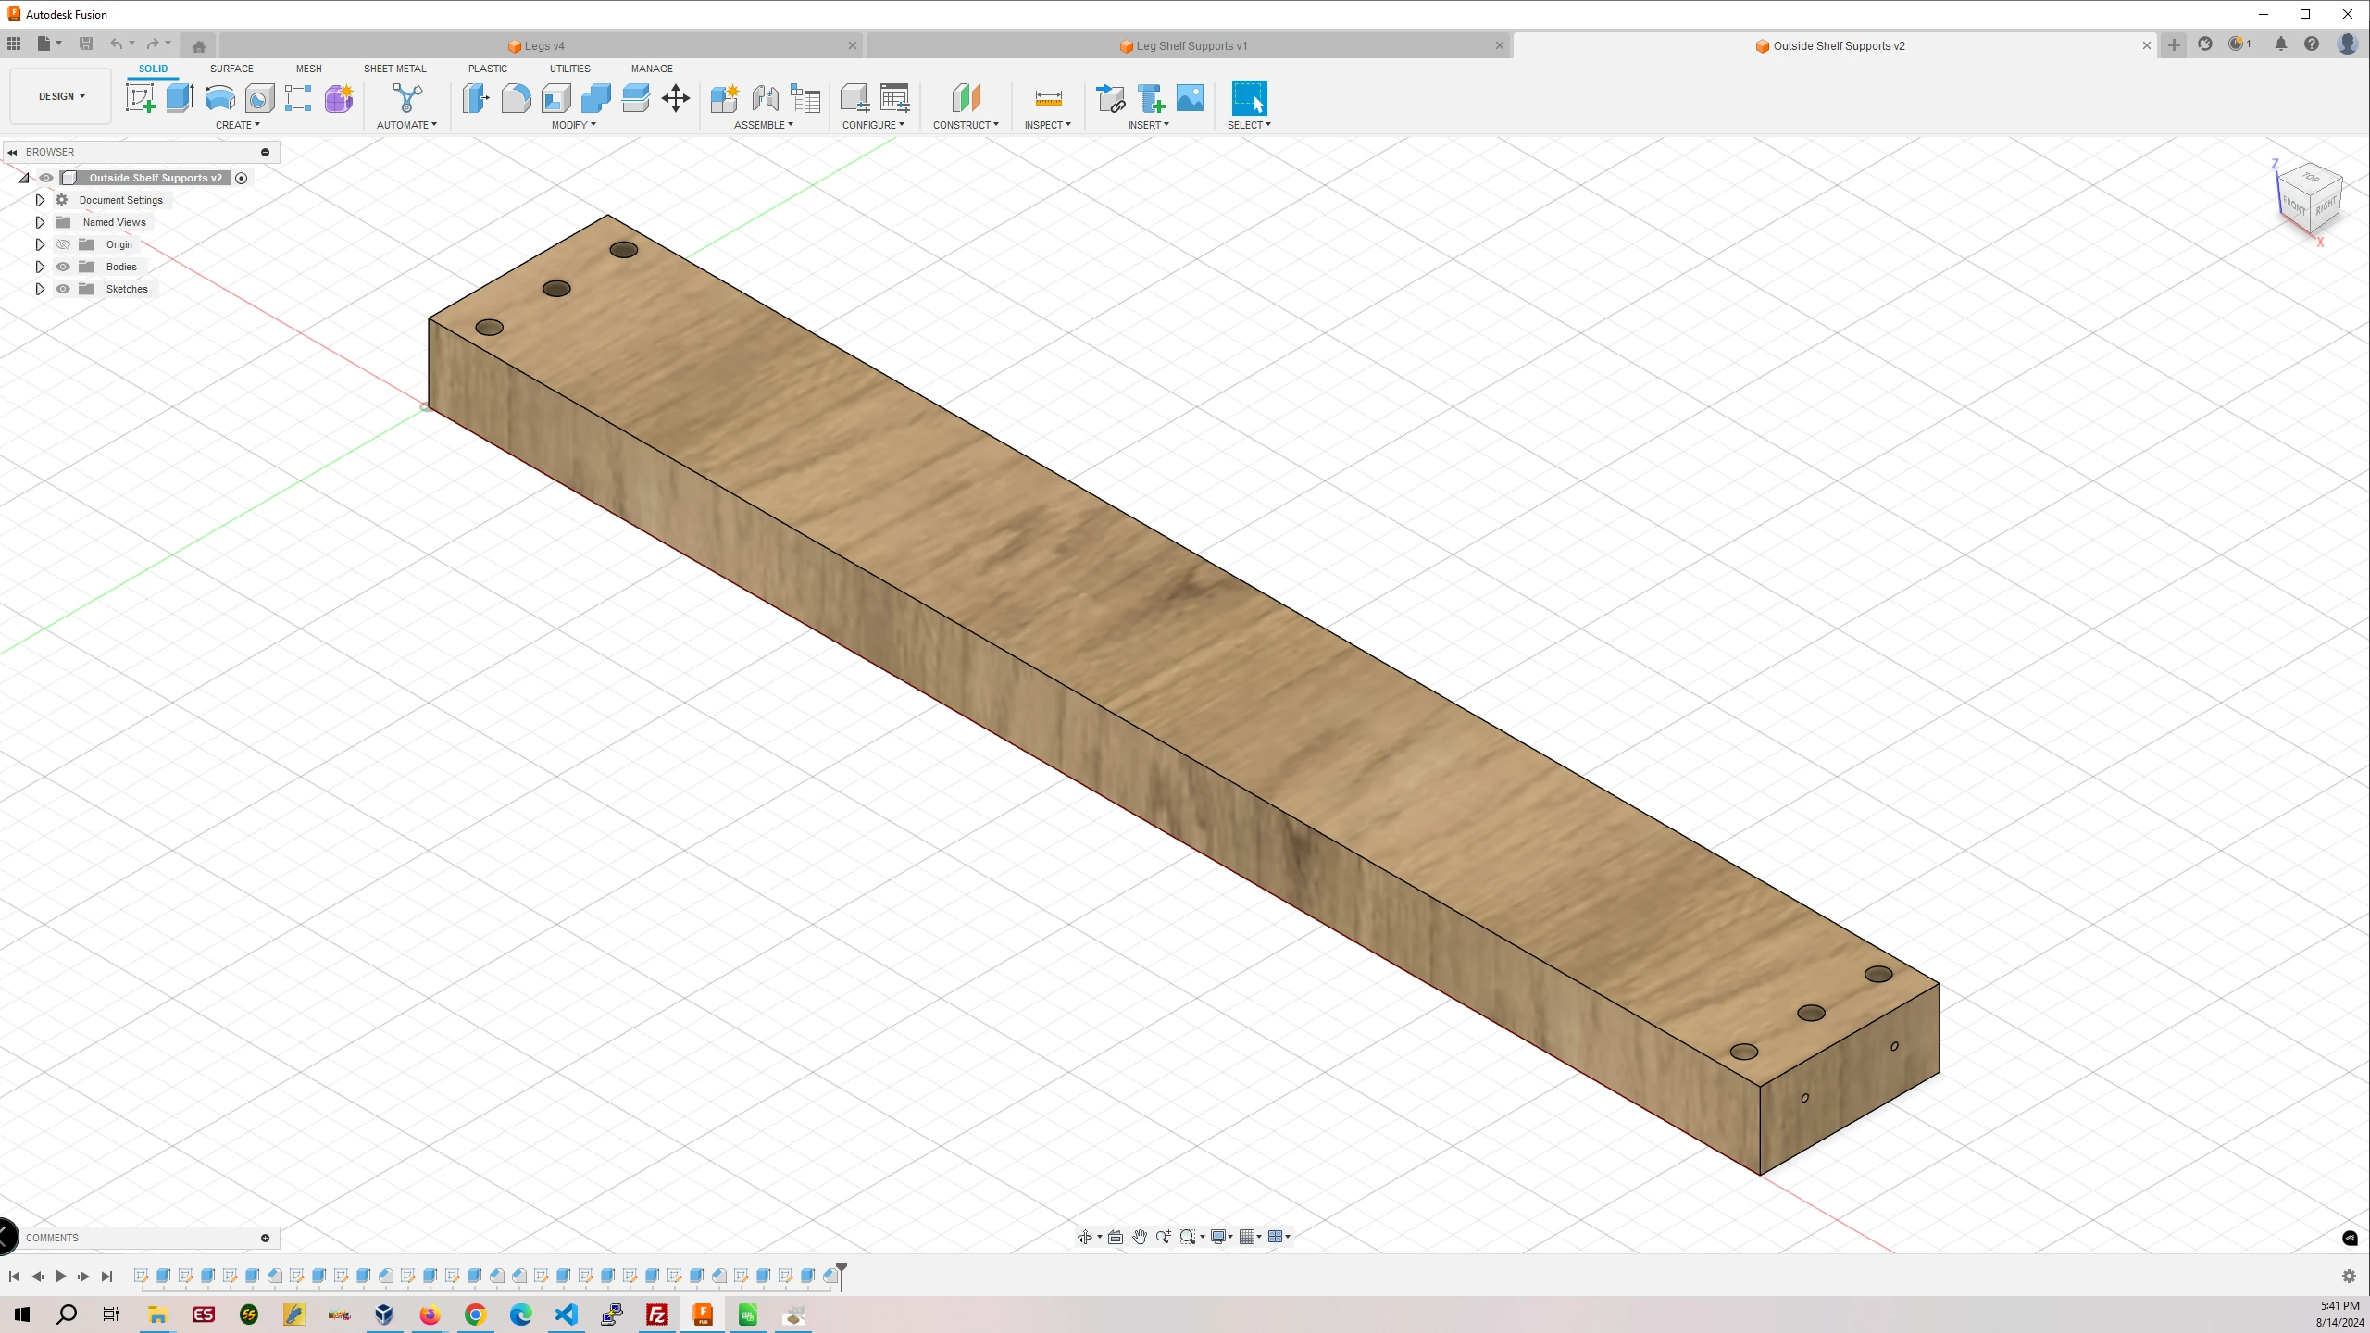Expand the Named Views node
This screenshot has height=1333, width=2370.
(x=40, y=222)
